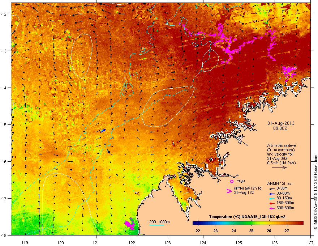Click the temperature color scale bar
The image size is (318, 246).
(x=248, y=223)
